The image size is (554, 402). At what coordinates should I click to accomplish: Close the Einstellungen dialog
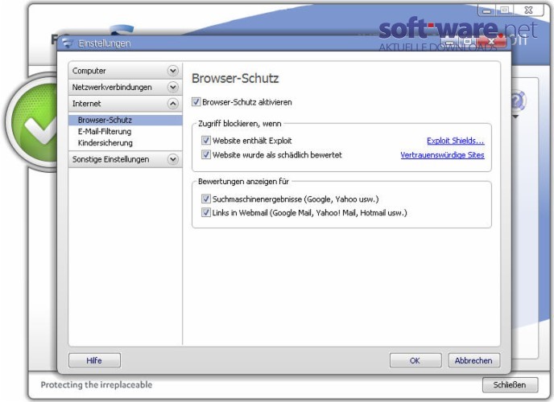[x=493, y=42]
